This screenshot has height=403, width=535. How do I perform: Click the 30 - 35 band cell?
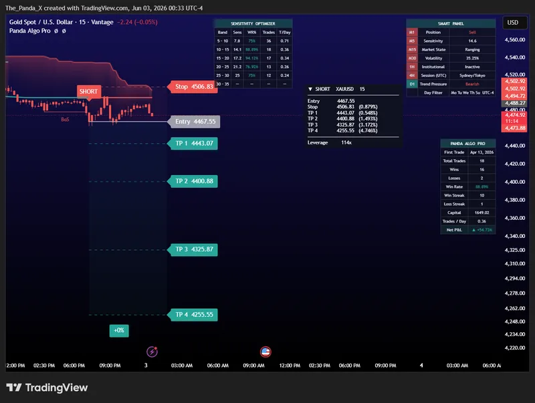pos(223,84)
